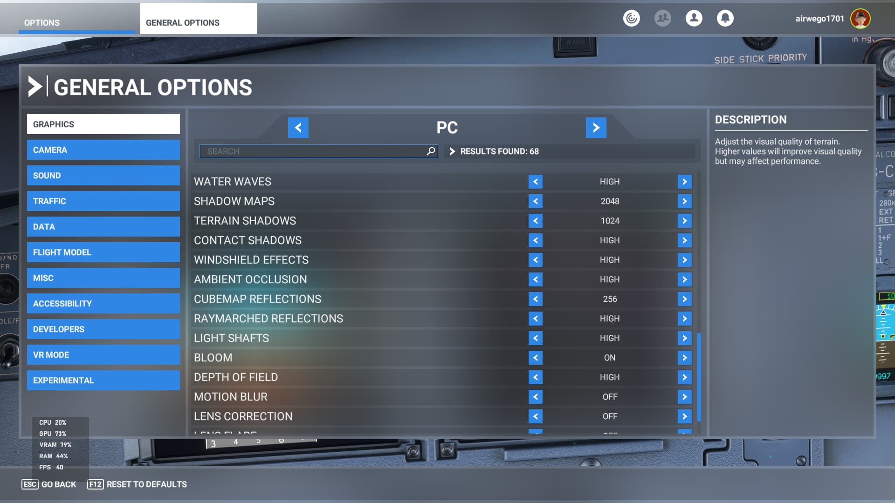895x503 pixels.
Task: Click the settings list scrollbar thumb
Action: (699, 377)
